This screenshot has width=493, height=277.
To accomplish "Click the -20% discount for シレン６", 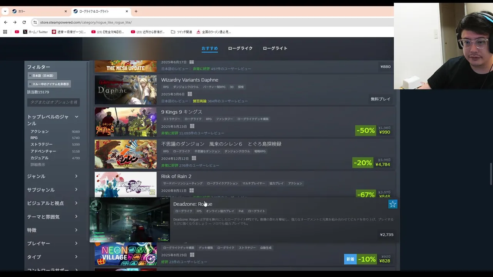I will (x=363, y=163).
